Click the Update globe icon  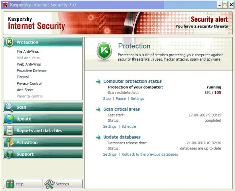10,119
